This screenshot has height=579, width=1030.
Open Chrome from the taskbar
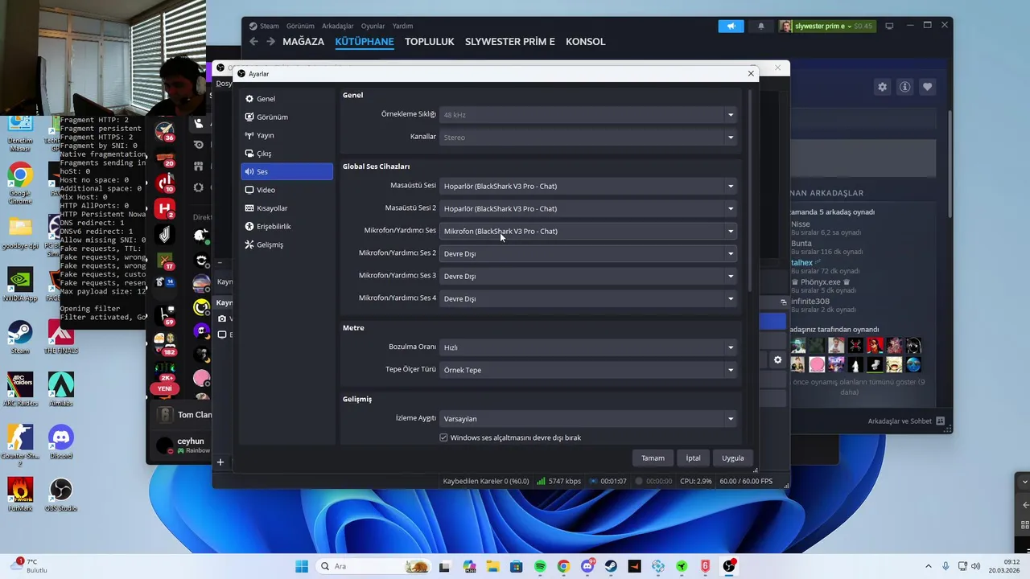[x=563, y=566]
